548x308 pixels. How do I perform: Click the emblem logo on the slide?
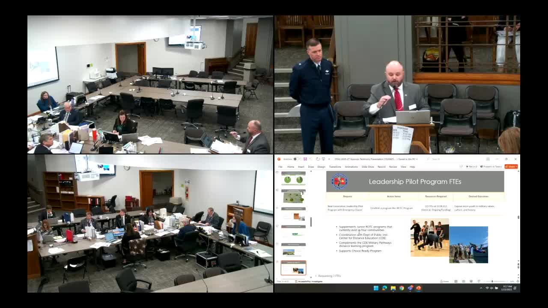(339, 181)
